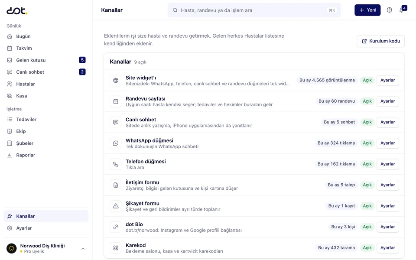The width and height of the screenshot is (416, 260).
Task: Open Ayarlar for Site widget'ı
Action: (x=387, y=81)
